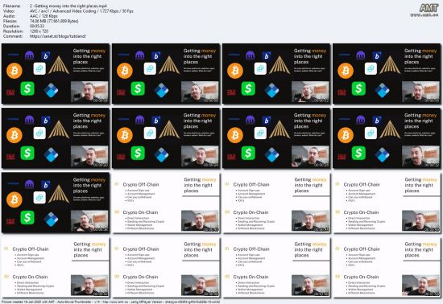Click the green Cash App logo in the first thumbnail
443x304 pixels.
coord(27,88)
